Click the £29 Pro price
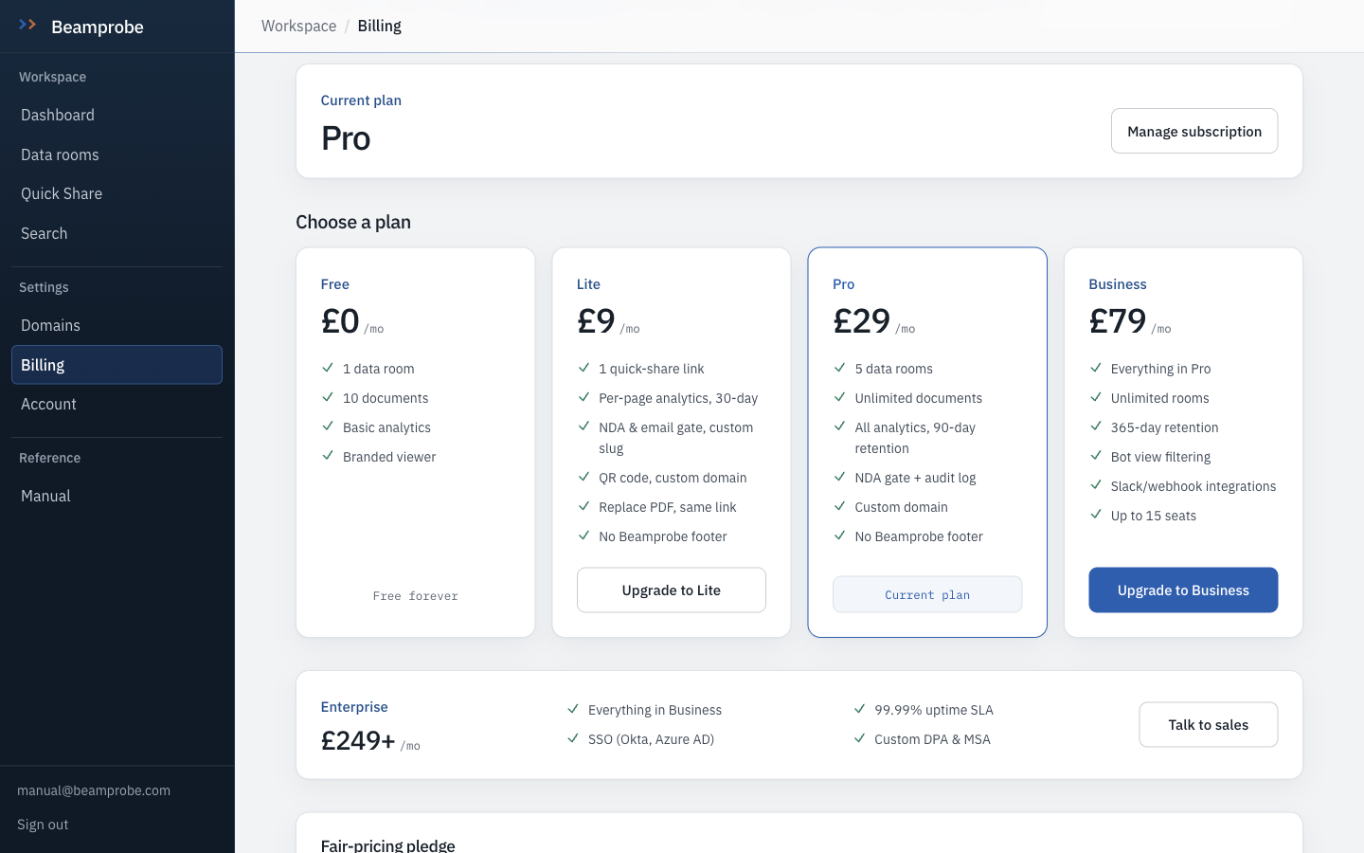Image resolution: width=1364 pixels, height=853 pixels. [862, 321]
